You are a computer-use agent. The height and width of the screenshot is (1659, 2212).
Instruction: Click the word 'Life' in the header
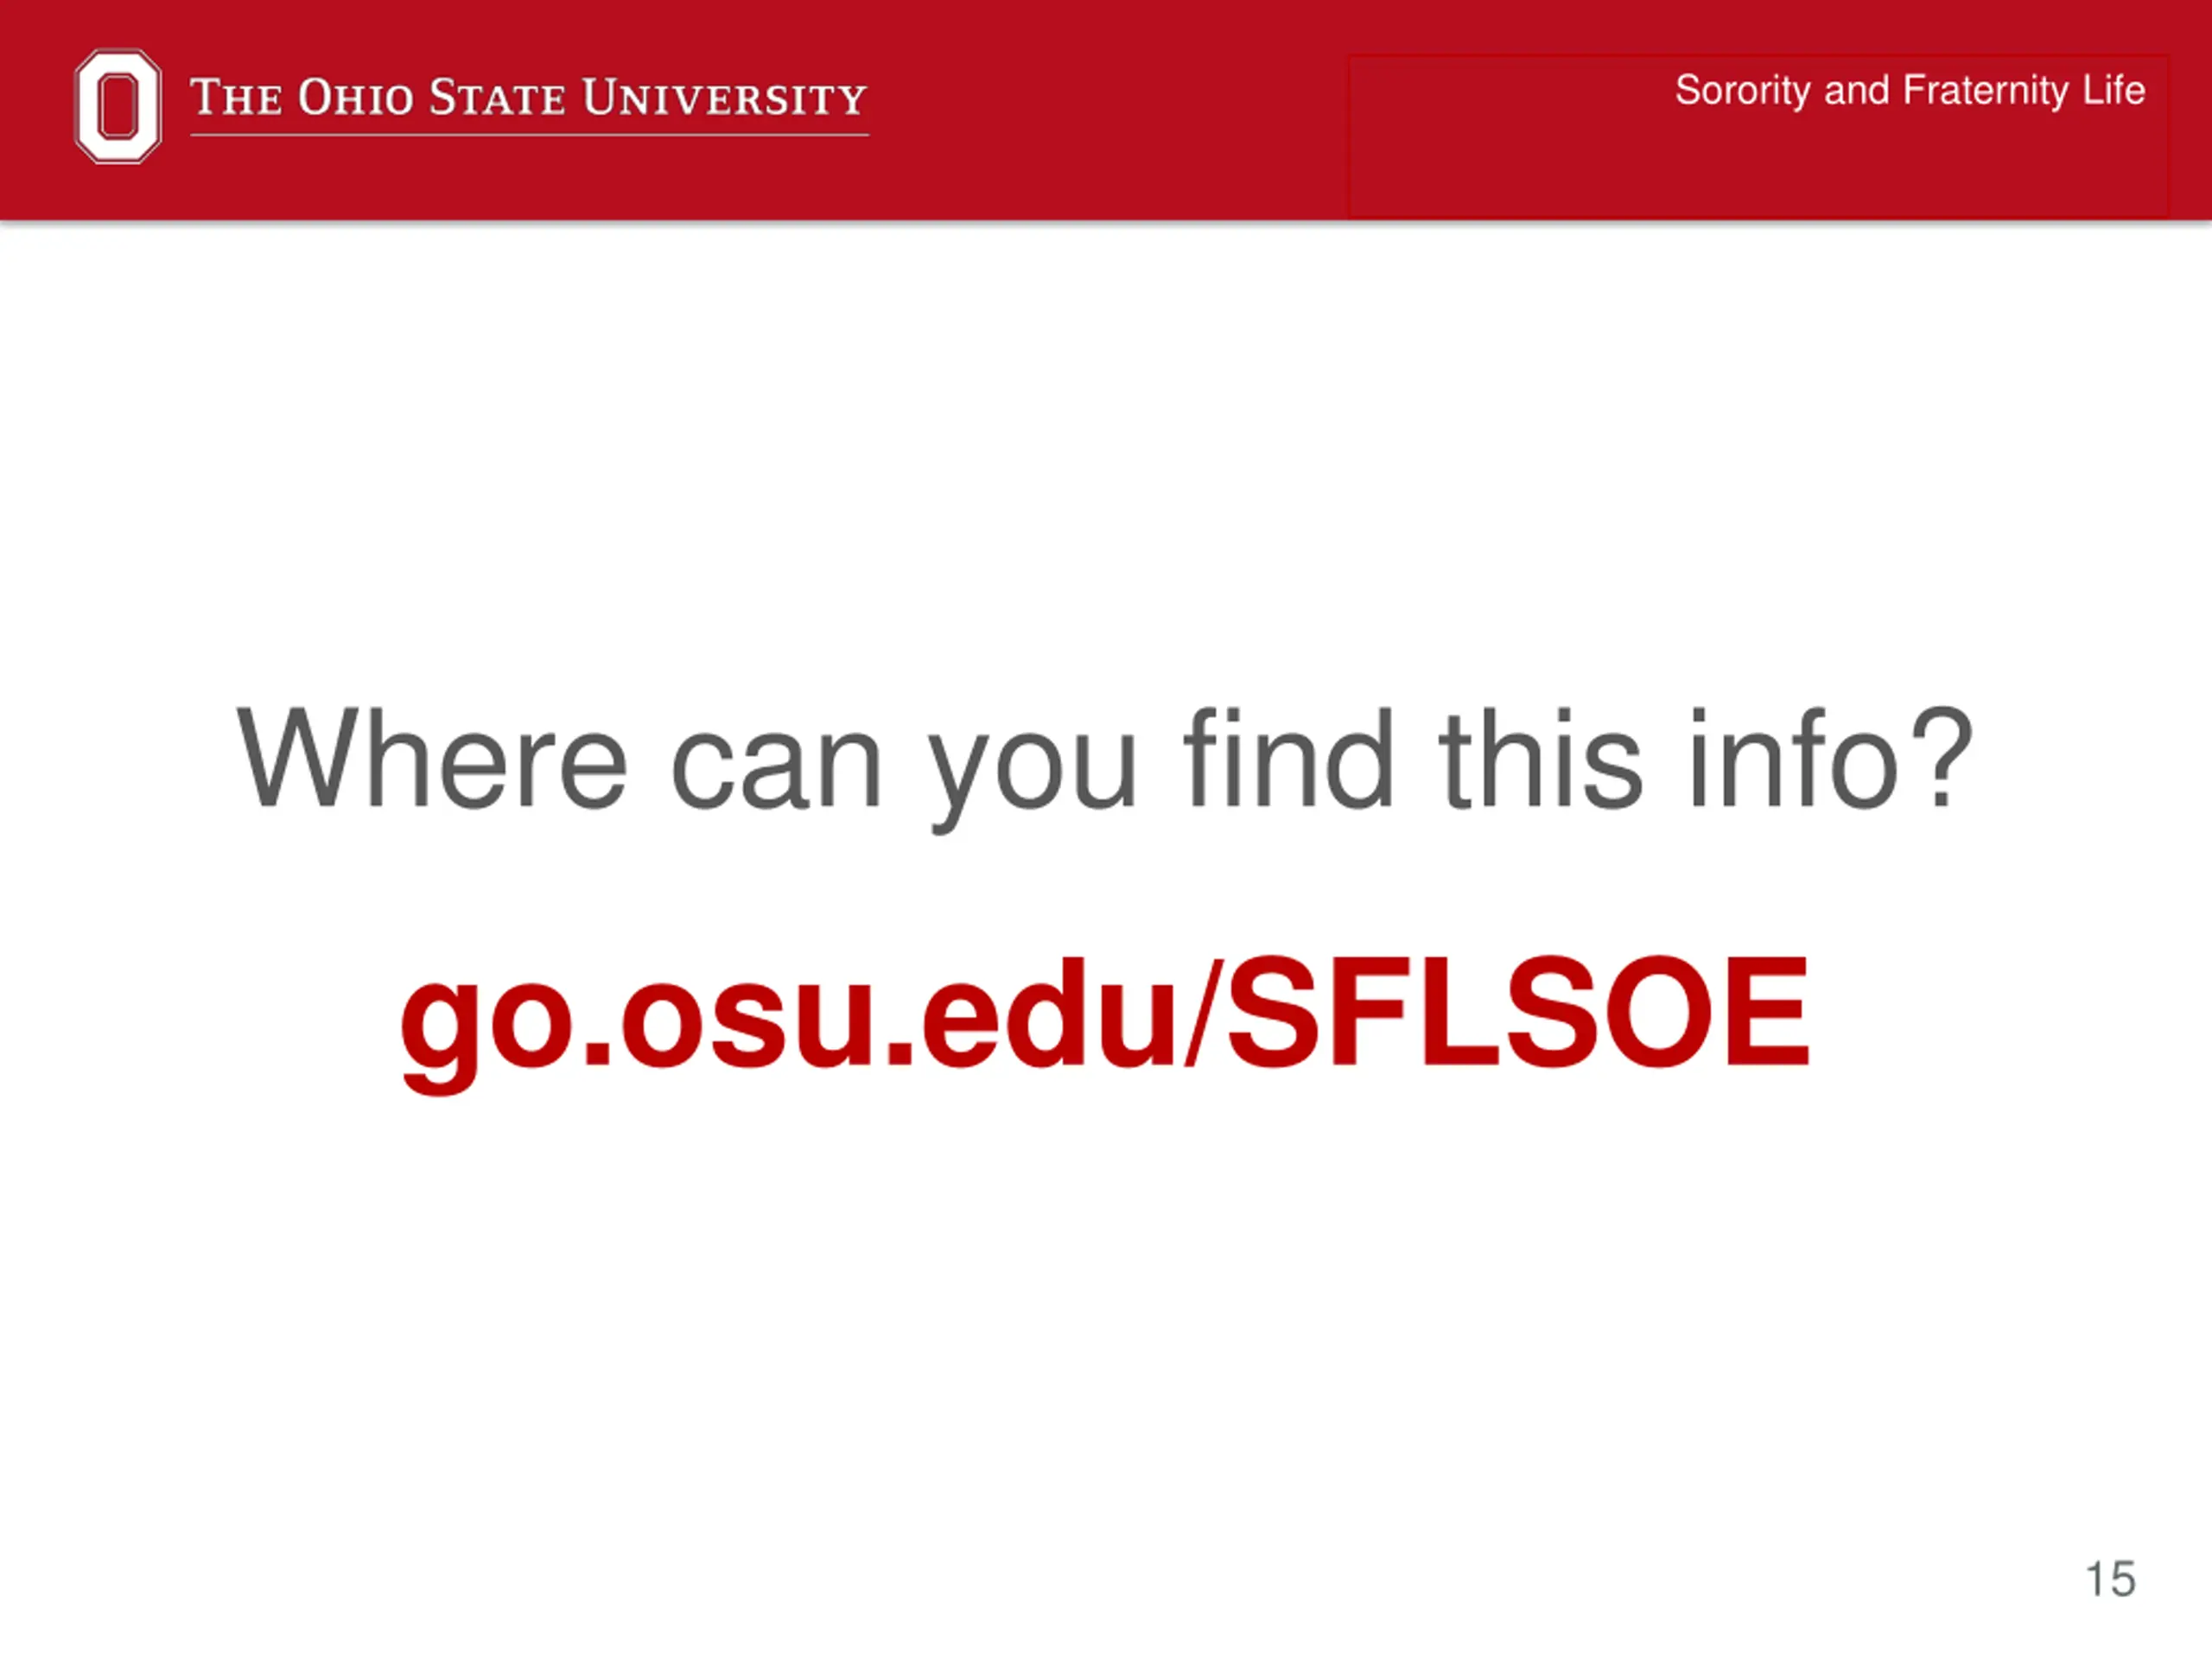2114,90
